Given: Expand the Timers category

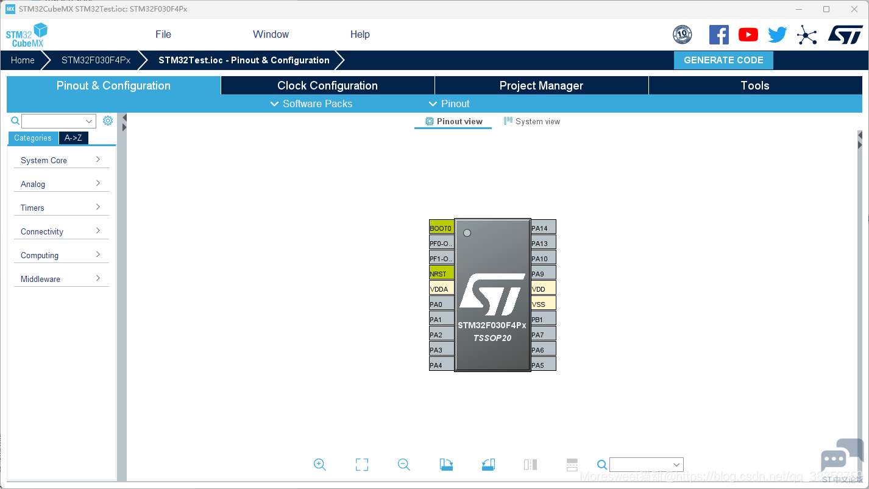Looking at the screenshot, I should tap(61, 208).
